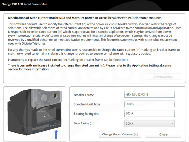Close the rated current dialog
The image size is (189, 142).
[163, 134]
